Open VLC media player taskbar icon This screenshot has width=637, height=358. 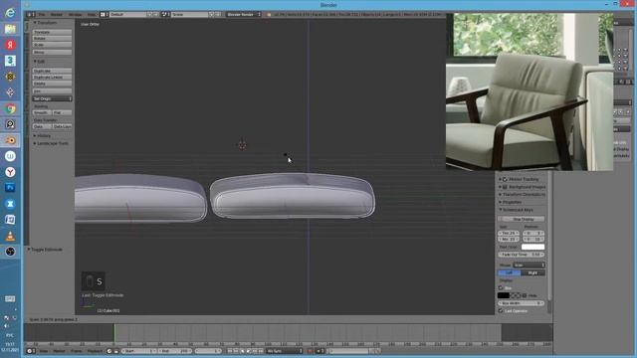(x=10, y=236)
